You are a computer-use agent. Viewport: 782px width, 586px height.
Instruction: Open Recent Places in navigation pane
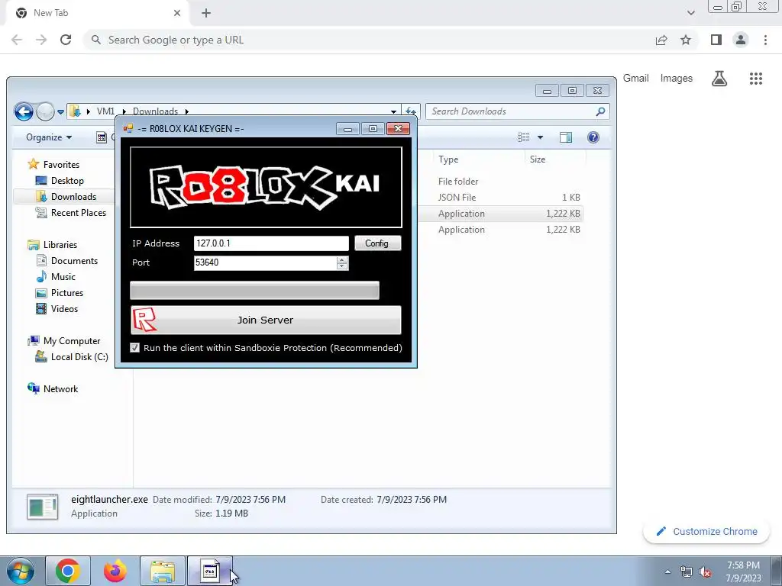pyautogui.click(x=79, y=213)
